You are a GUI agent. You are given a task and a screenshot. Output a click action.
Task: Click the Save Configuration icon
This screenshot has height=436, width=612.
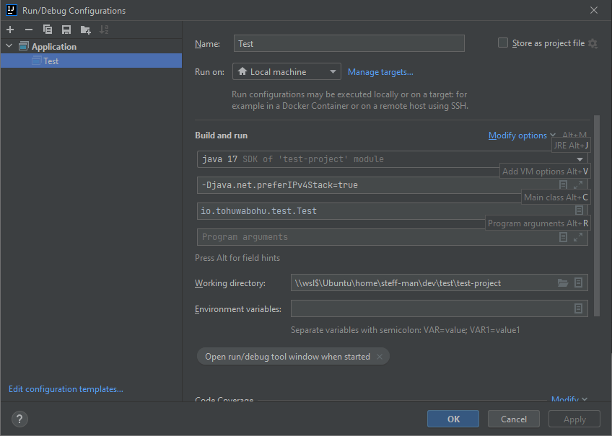click(66, 30)
